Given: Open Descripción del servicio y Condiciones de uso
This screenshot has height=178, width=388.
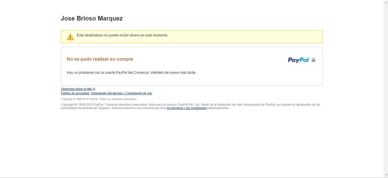Looking at the screenshot, I should [x=122, y=93].
